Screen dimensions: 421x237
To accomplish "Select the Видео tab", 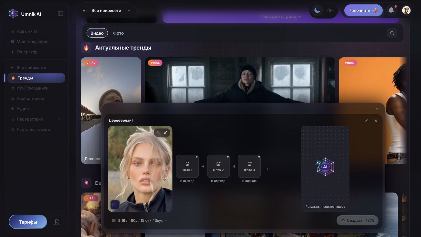I will (x=97, y=33).
